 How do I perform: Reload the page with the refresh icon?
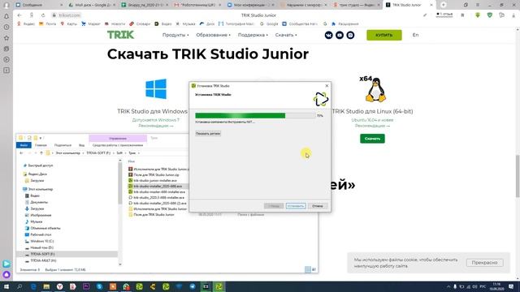pos(43,15)
